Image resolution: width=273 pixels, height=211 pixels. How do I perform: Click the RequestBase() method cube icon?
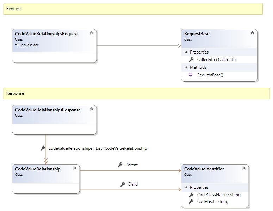coord(191,75)
